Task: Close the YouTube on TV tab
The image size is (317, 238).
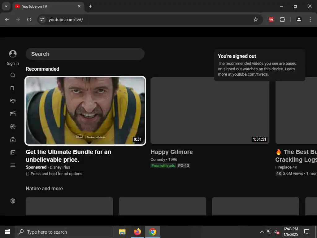Action: tap(79, 6)
